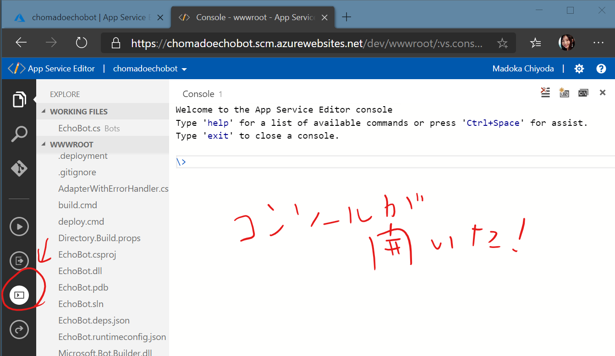Select build.cmd in the file list
Screen dimensions: 615x356
[x=78, y=205]
